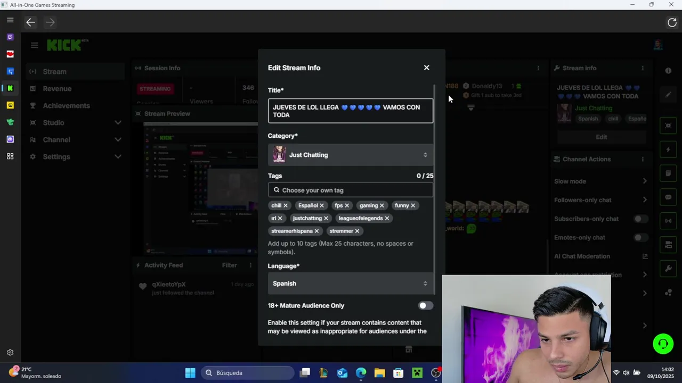Close the Edit Stream Info dialog
This screenshot has width=682, height=383.
pyautogui.click(x=426, y=68)
